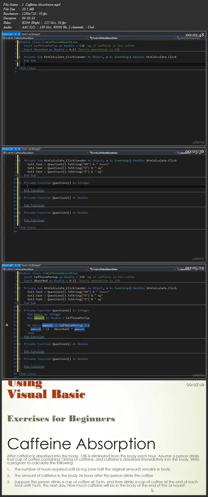
Task: Click the 'Const Absorbed' line in the 00:01:48 frame
Action: pos(72,49)
